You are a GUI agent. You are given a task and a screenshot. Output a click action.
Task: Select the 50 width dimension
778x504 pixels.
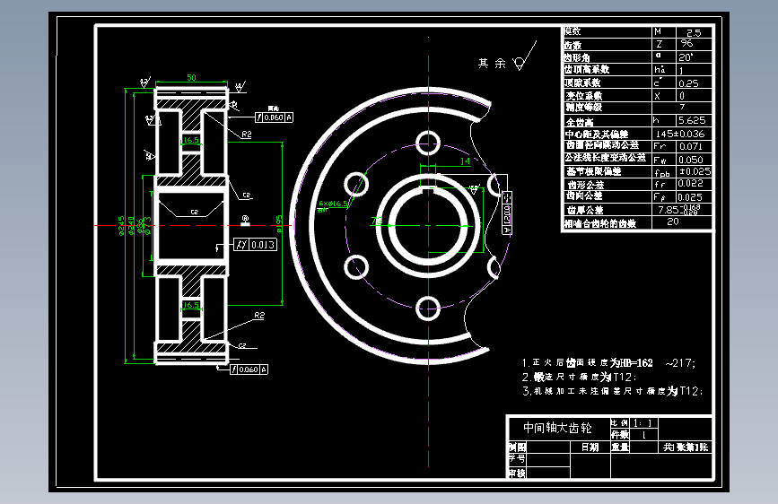[x=191, y=77]
